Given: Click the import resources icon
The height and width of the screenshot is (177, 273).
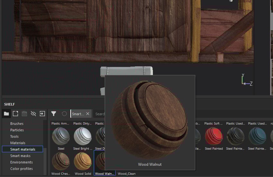Looking at the screenshot, I should [42, 114].
